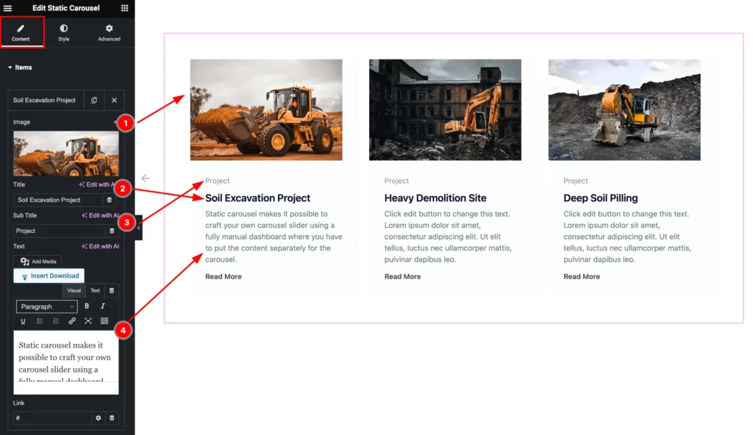
Task: Click the dynamic tags icon beside the Title field
Action: pos(109,200)
